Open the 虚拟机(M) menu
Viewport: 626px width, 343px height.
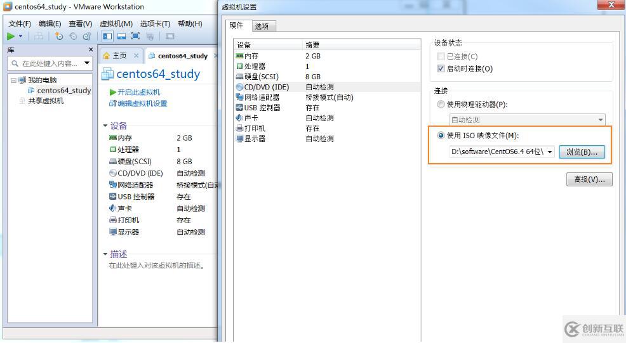click(116, 23)
